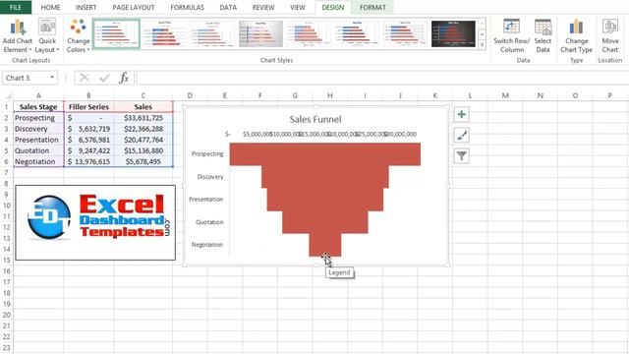Choose the gray background chart style thumbnail
Screen dimensions: 629x354
coord(260,34)
